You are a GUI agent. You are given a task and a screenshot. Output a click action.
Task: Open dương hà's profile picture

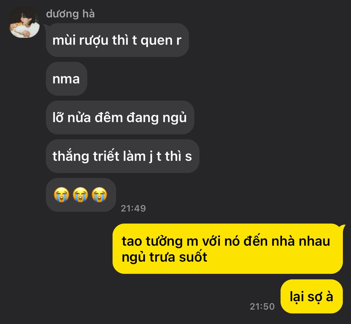pyautogui.click(x=24, y=22)
